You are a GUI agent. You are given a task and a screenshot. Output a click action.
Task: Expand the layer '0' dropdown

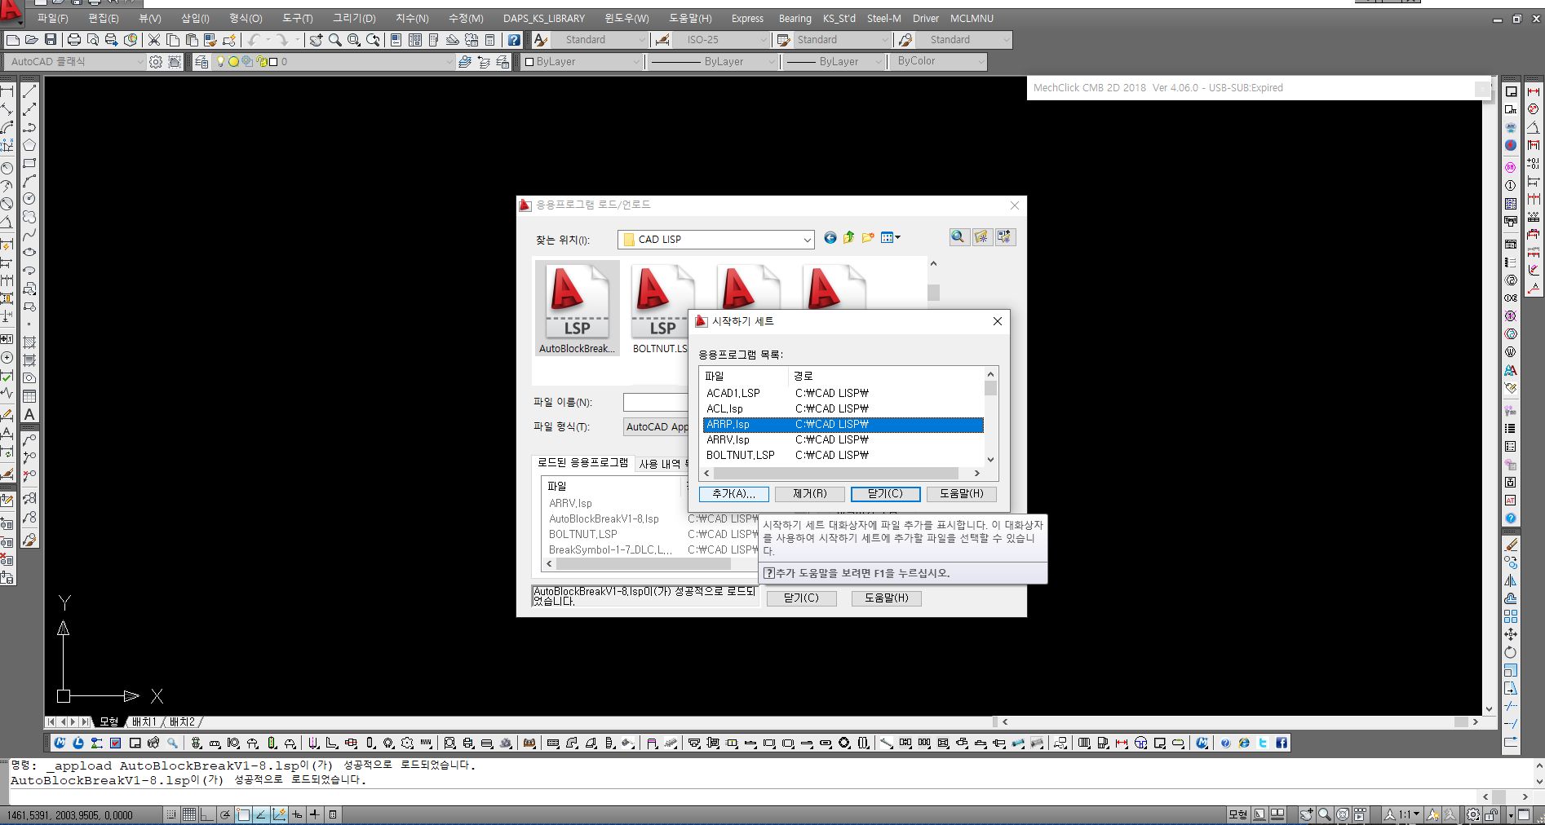pos(449,62)
